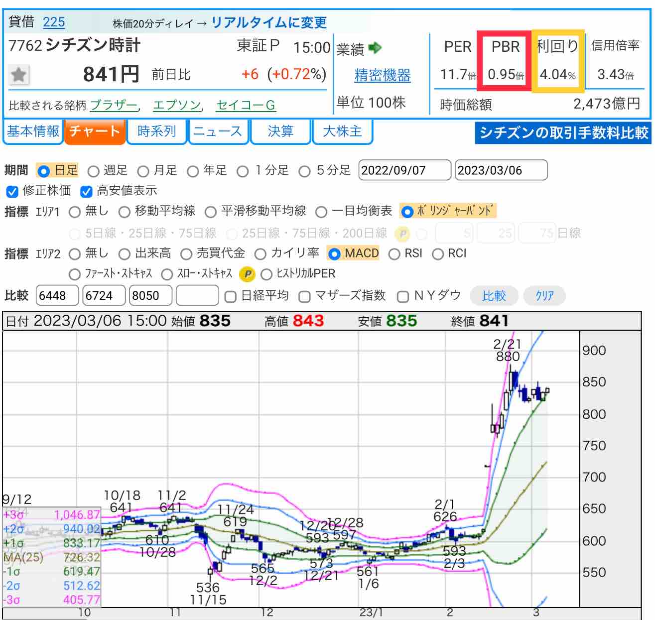Select the 週足 weekly period
Image resolution: width=655 pixels, height=620 pixels.
pyautogui.click(x=93, y=171)
